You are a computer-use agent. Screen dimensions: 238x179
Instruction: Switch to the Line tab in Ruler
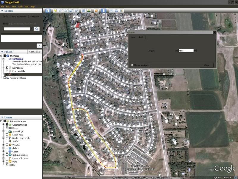tap(133, 38)
